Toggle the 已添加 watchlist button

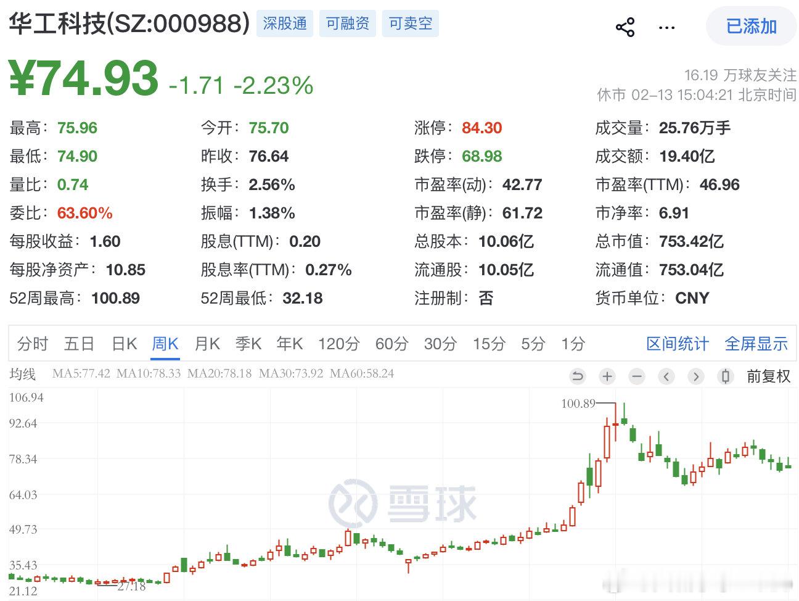tap(751, 27)
